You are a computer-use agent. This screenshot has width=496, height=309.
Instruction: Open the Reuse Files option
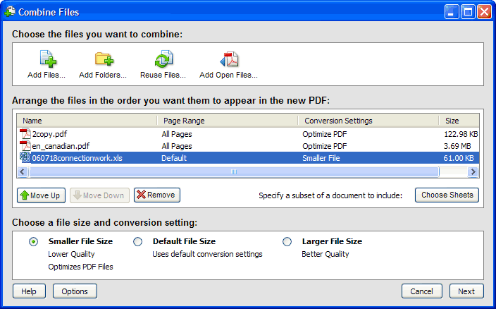[163, 60]
